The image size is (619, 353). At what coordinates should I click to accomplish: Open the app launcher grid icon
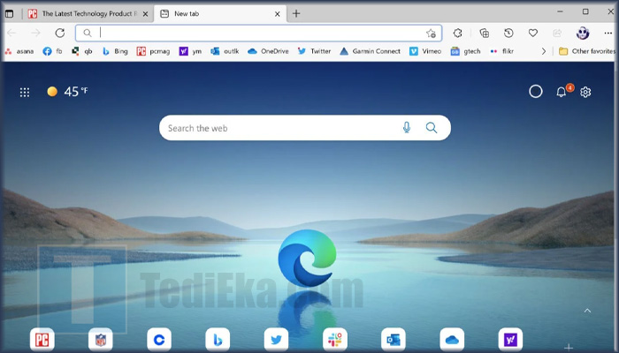[x=25, y=92]
